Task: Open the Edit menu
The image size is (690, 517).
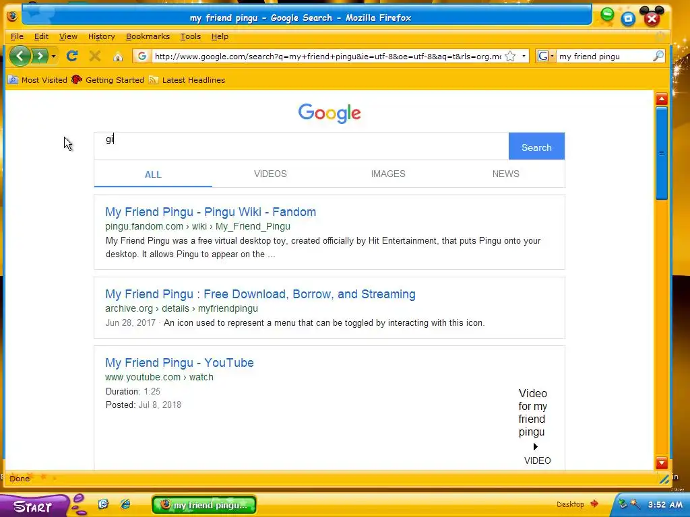Action: [x=41, y=36]
